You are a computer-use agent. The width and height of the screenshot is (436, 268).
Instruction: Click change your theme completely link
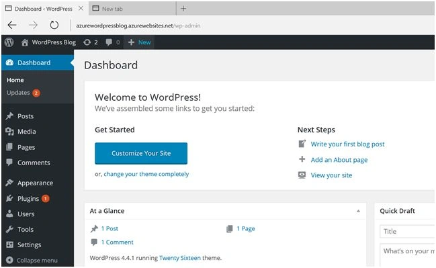146,174
